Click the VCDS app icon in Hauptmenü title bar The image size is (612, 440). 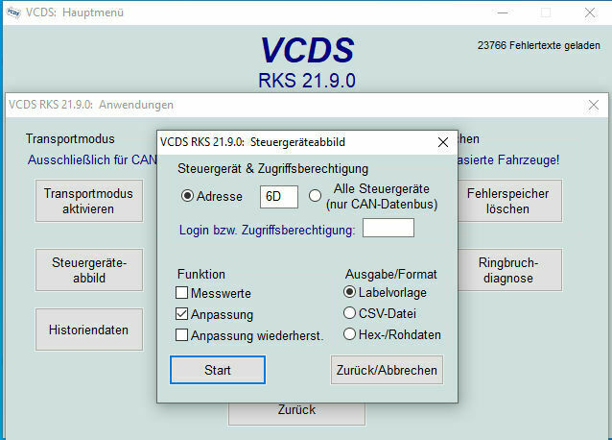click(x=13, y=12)
